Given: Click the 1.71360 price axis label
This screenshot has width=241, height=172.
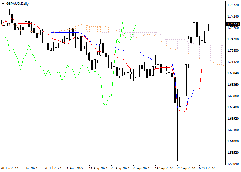Looking at the screenshot, I should point(233,62).
